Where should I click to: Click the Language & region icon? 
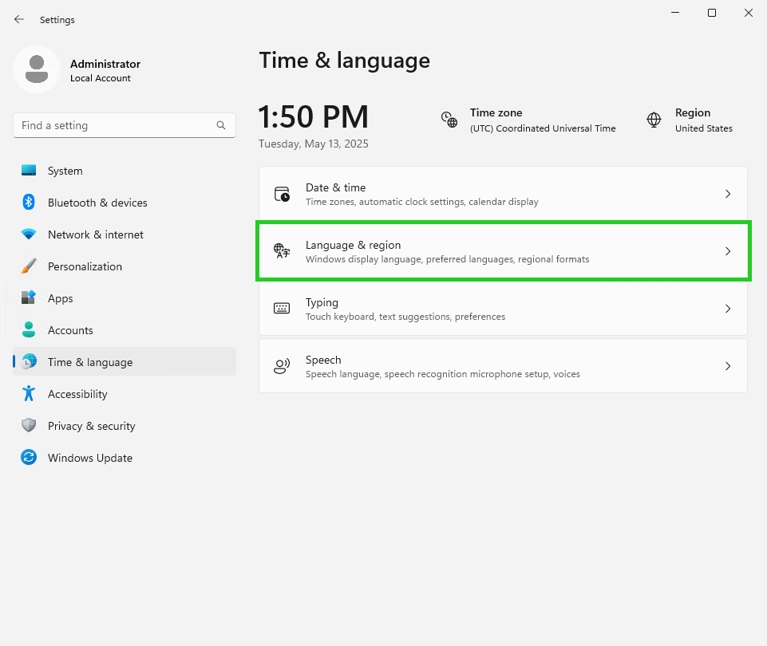click(x=282, y=251)
